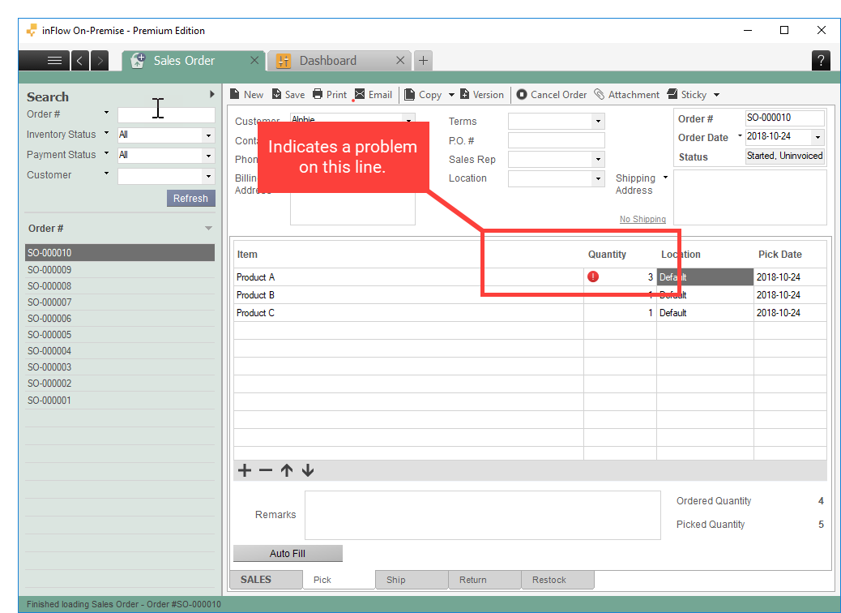Click the Shipping Address text box
Screen dimensions: 841x613
pyautogui.click(x=749, y=198)
